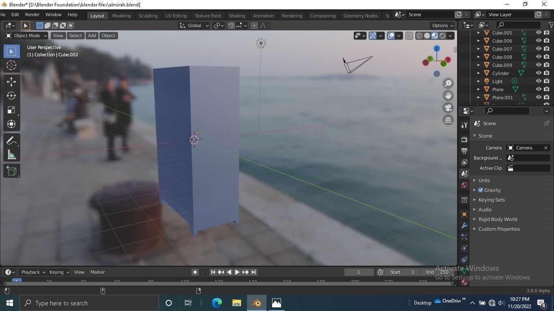This screenshot has height=311, width=554.
Task: Expand the Custom Properties panel
Action: click(499, 229)
